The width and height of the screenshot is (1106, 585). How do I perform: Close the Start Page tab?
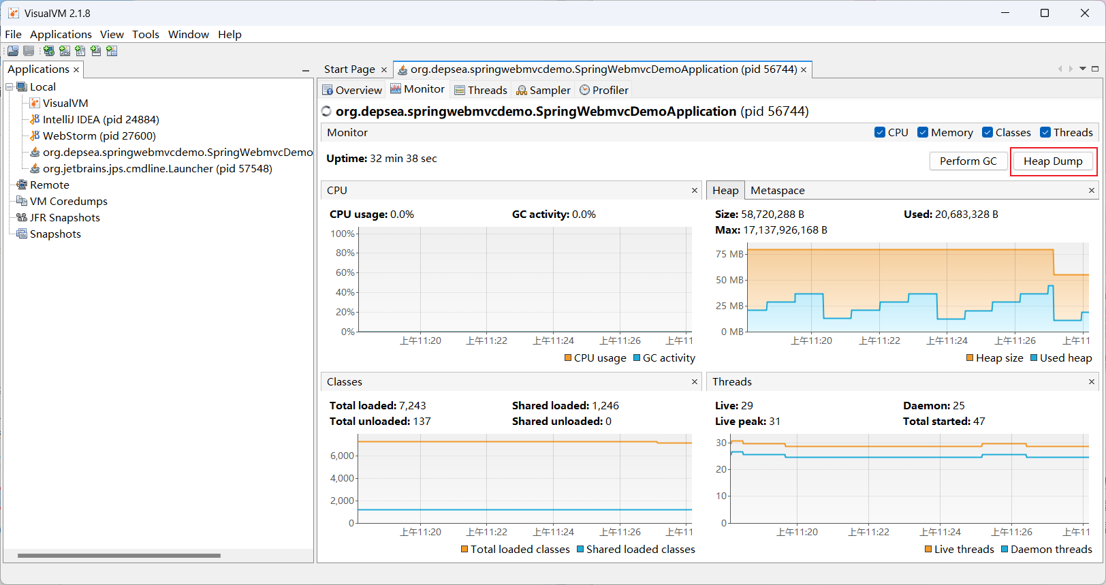click(384, 69)
